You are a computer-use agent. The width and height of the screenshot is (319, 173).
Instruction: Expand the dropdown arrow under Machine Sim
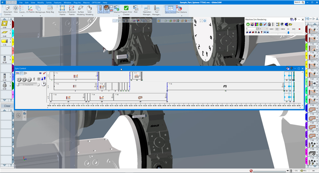point(119,16)
